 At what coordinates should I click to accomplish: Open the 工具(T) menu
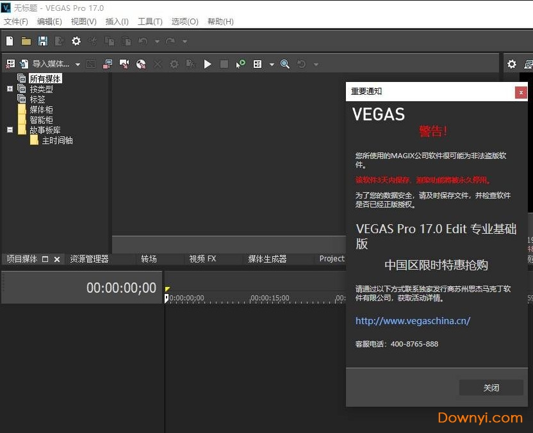pos(151,21)
